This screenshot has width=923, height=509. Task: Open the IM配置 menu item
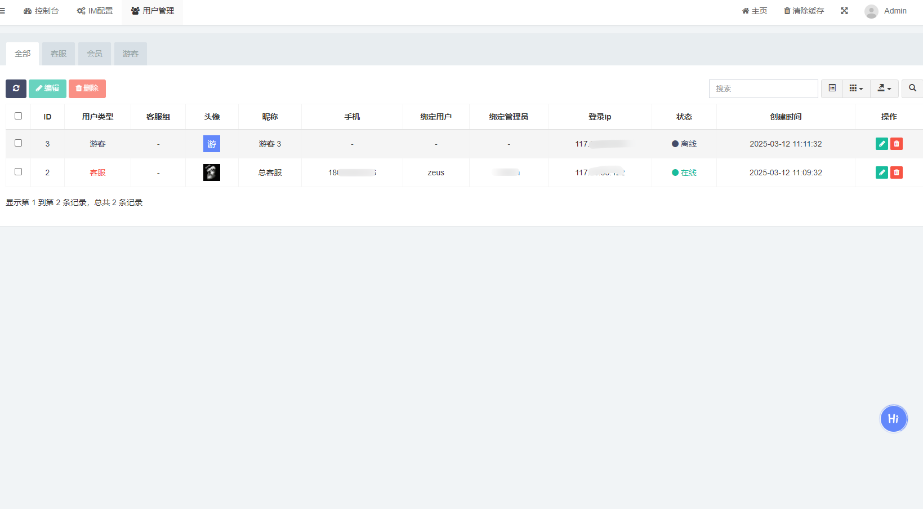coord(95,11)
